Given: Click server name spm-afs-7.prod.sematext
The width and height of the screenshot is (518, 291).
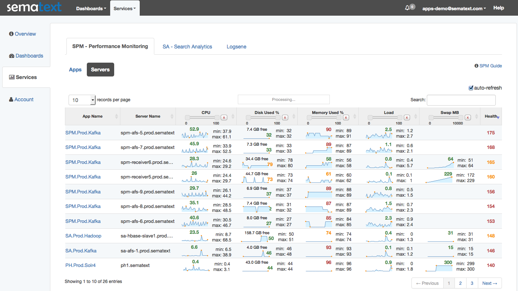Looking at the screenshot, I should point(147,147).
